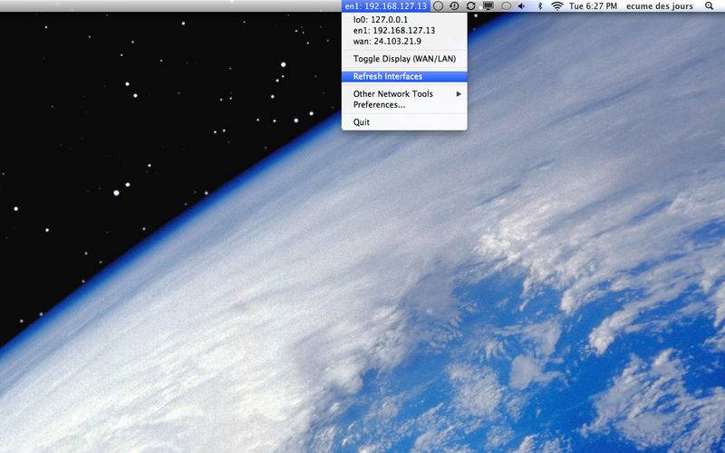The height and width of the screenshot is (453, 725).
Task: Click the Bluetooth menu bar icon
Action: click(539, 6)
